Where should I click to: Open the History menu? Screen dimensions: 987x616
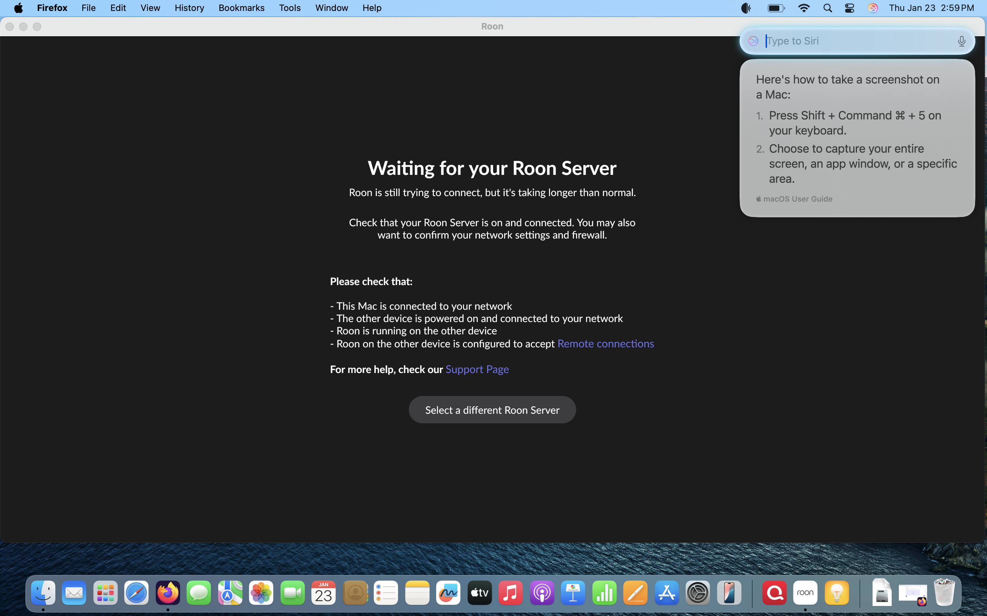(x=189, y=8)
